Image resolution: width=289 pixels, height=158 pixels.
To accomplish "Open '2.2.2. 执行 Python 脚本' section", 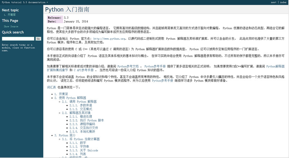I will (x=87, y=120).
